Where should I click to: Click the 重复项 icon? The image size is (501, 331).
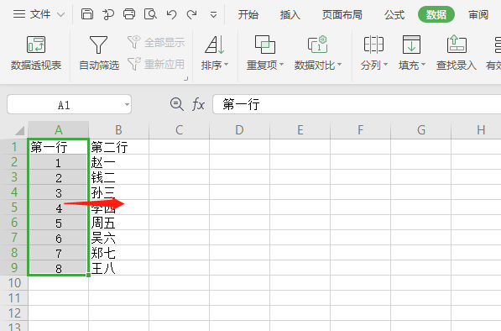click(x=265, y=45)
